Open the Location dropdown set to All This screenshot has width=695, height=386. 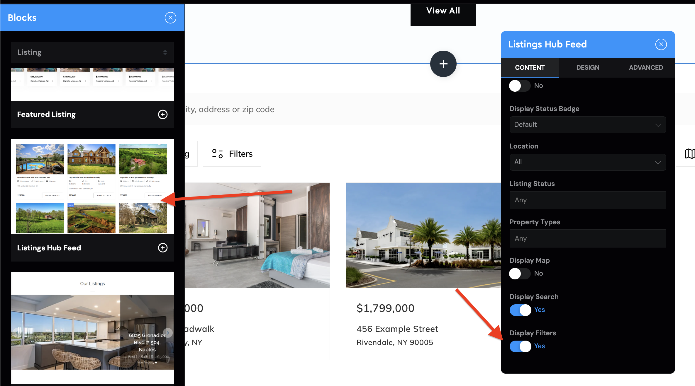tap(588, 162)
